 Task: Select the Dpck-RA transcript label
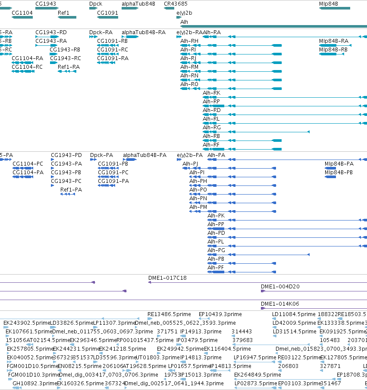(x=101, y=32)
